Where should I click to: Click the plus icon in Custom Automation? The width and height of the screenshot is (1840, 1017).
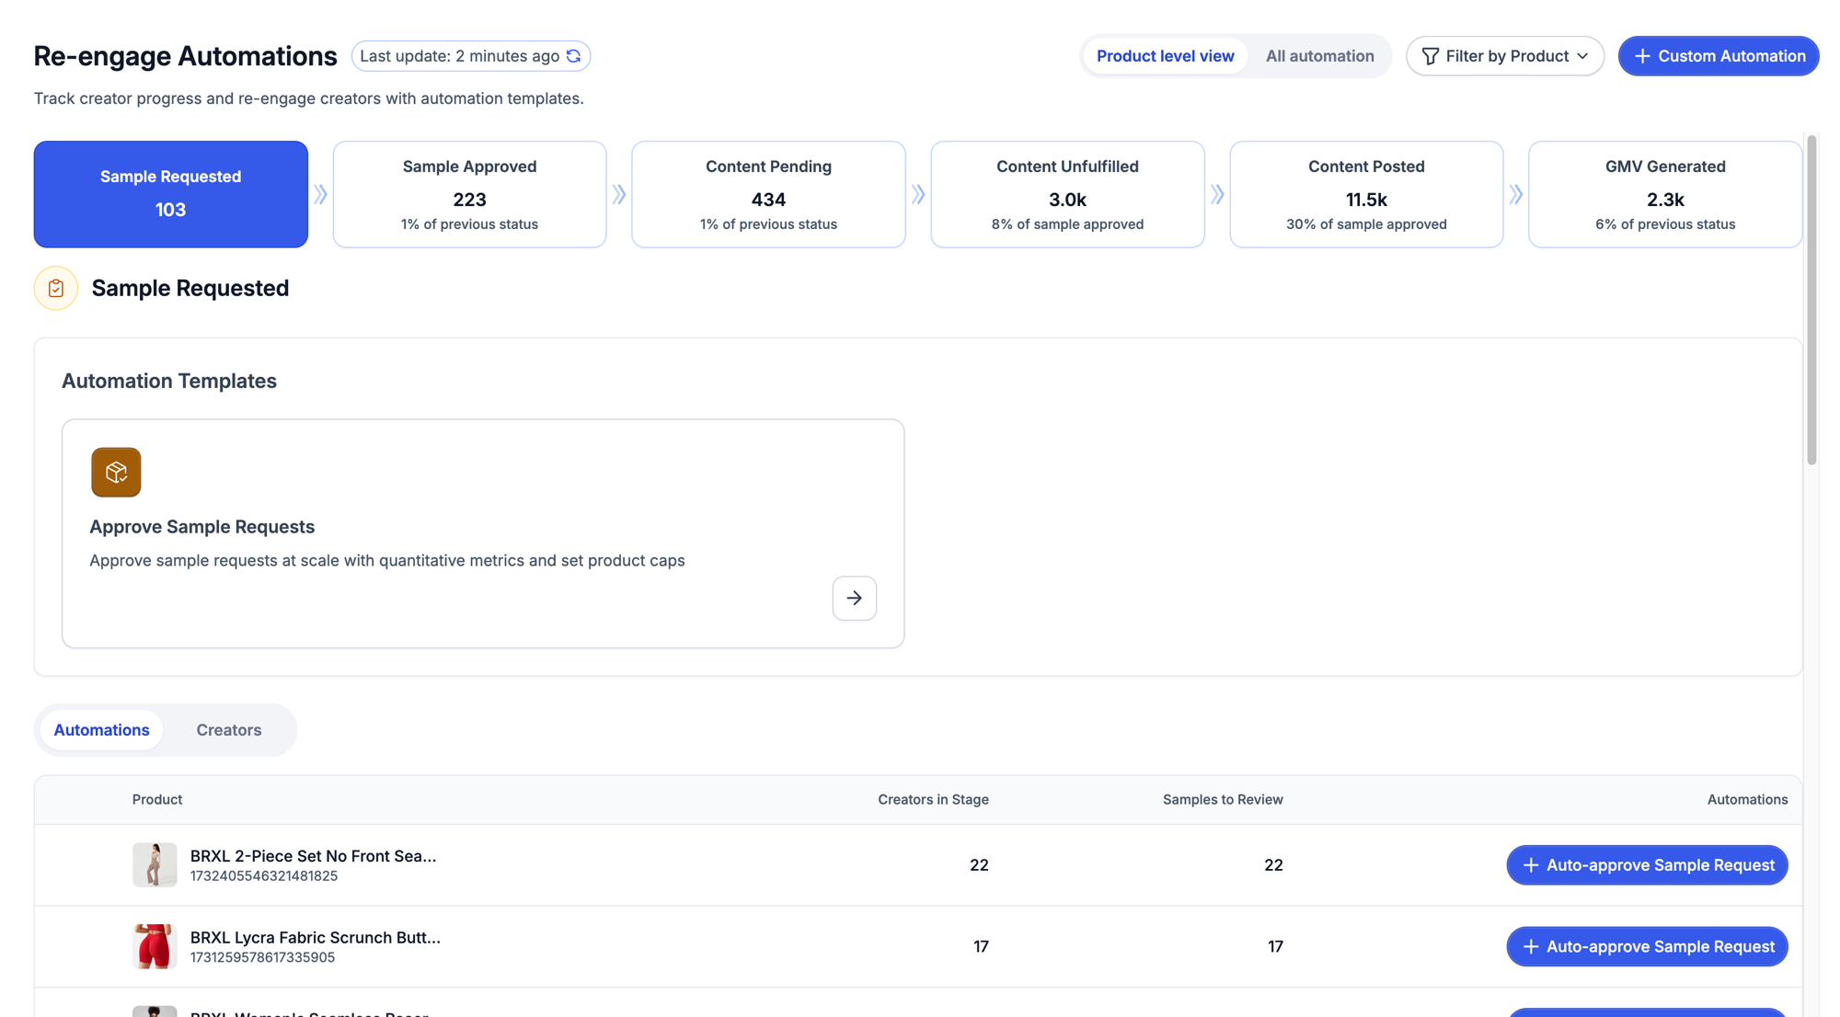[x=1642, y=56]
